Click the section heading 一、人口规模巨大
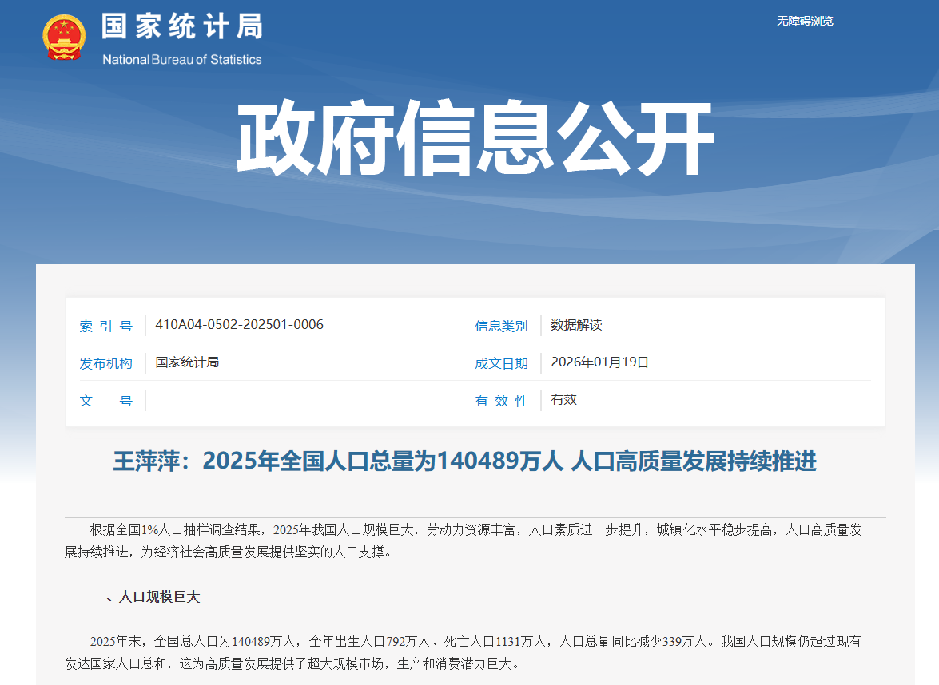Screen dimensions: 939x685 145,596
